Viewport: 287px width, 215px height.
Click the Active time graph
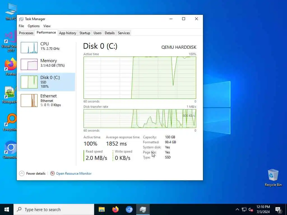[140, 78]
